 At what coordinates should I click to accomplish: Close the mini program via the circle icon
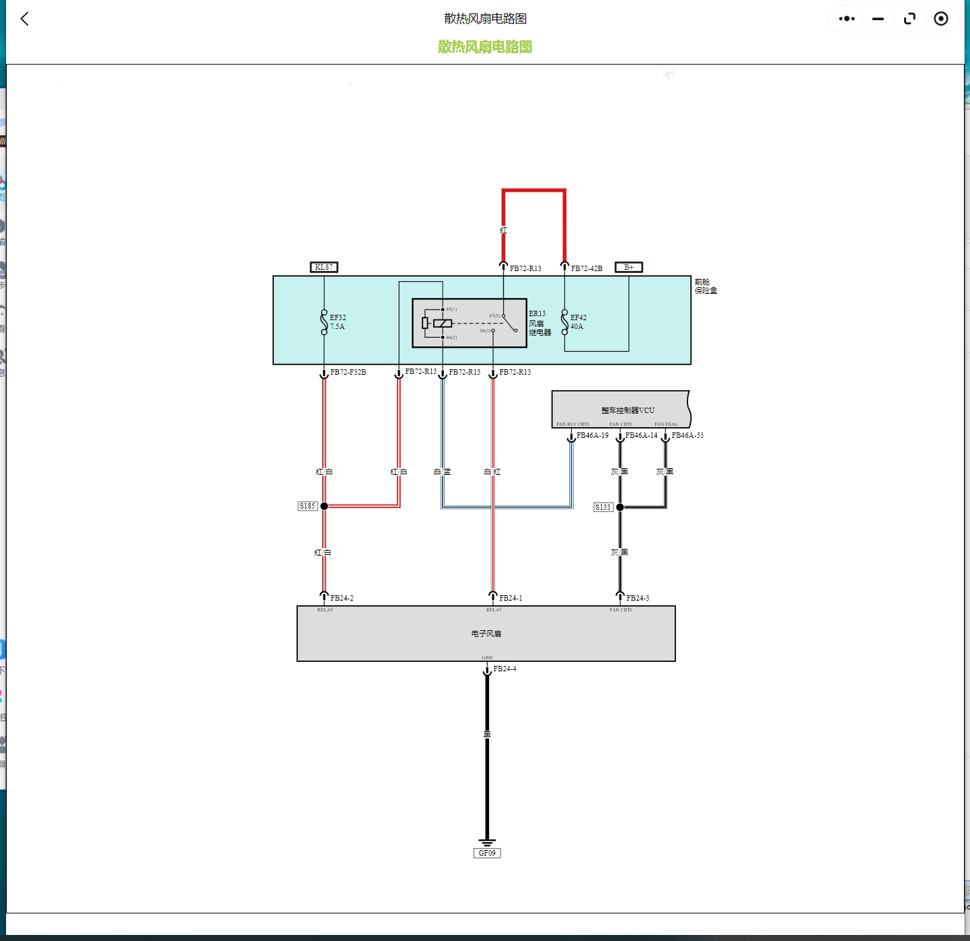coord(941,19)
